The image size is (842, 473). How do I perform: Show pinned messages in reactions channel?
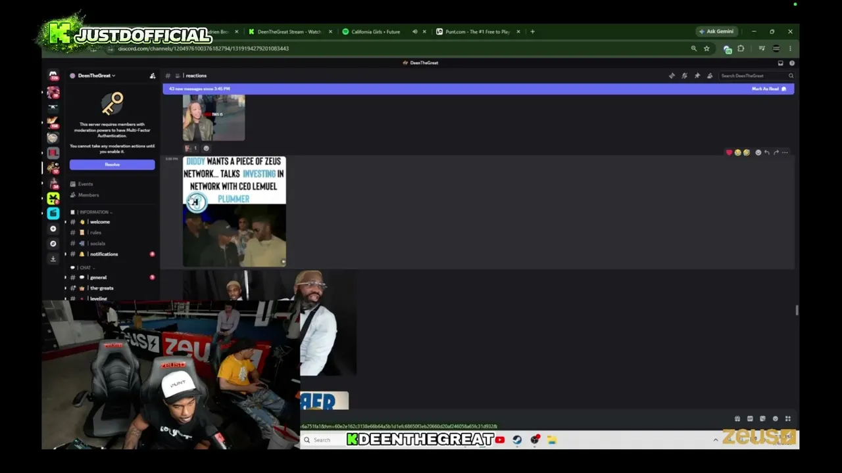click(x=697, y=76)
